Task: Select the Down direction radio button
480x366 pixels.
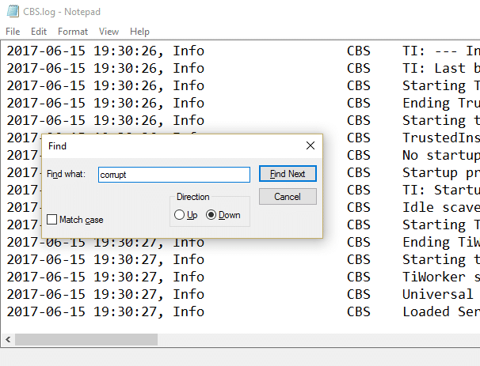Action: coord(211,215)
